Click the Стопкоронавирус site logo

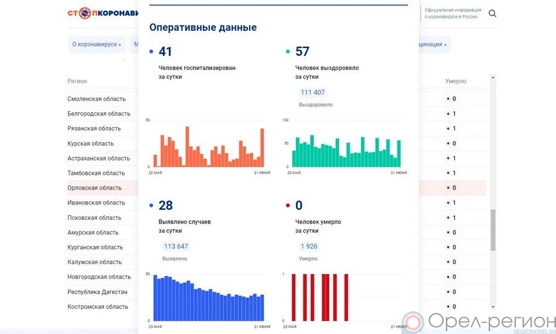[103, 13]
